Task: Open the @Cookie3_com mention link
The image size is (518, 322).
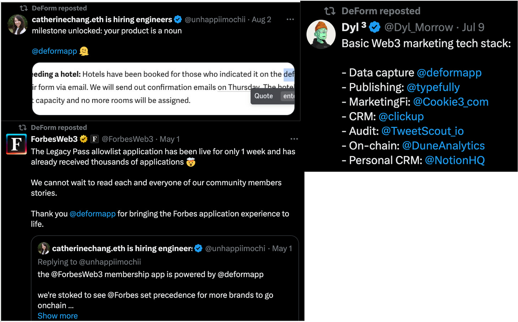Action: (x=450, y=102)
